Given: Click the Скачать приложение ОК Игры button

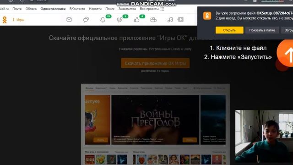Looking at the screenshot, I should tap(155, 63).
